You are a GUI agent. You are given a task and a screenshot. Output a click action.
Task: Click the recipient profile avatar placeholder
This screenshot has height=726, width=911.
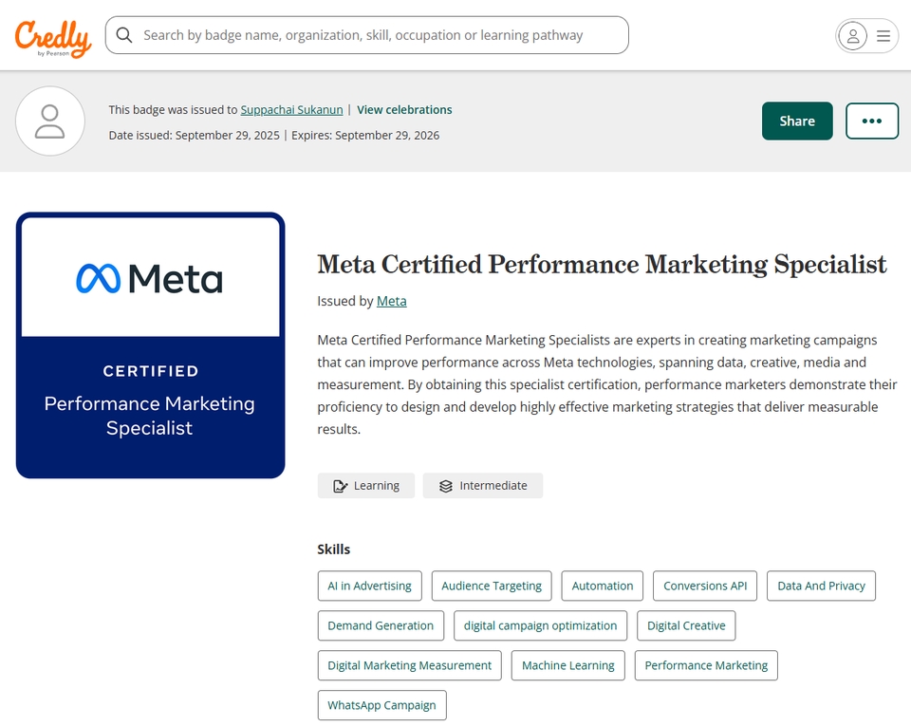pyautogui.click(x=50, y=121)
